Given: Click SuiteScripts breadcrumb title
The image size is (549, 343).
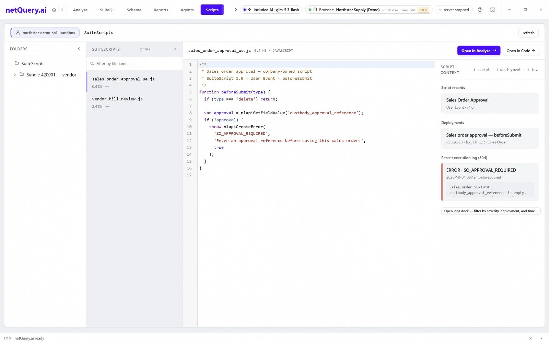Looking at the screenshot, I should click(x=98, y=33).
